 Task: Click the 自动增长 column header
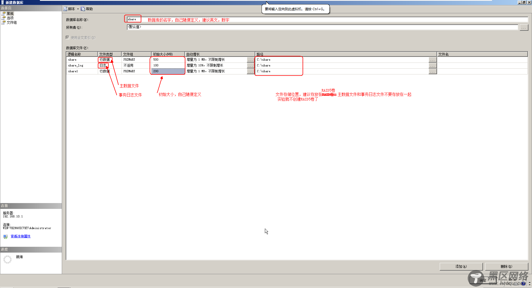pyautogui.click(x=220, y=54)
